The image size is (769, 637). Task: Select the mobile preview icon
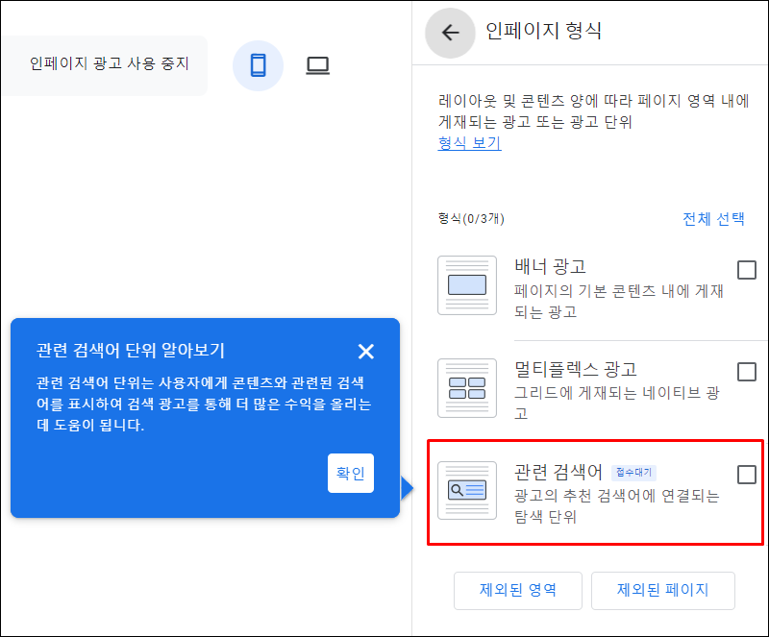(x=258, y=66)
